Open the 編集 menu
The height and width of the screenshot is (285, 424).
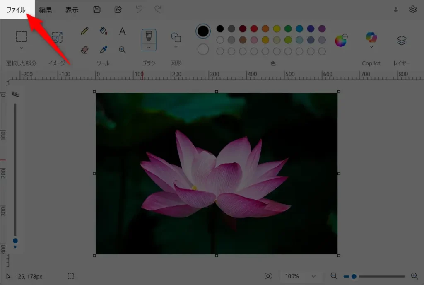pyautogui.click(x=45, y=10)
